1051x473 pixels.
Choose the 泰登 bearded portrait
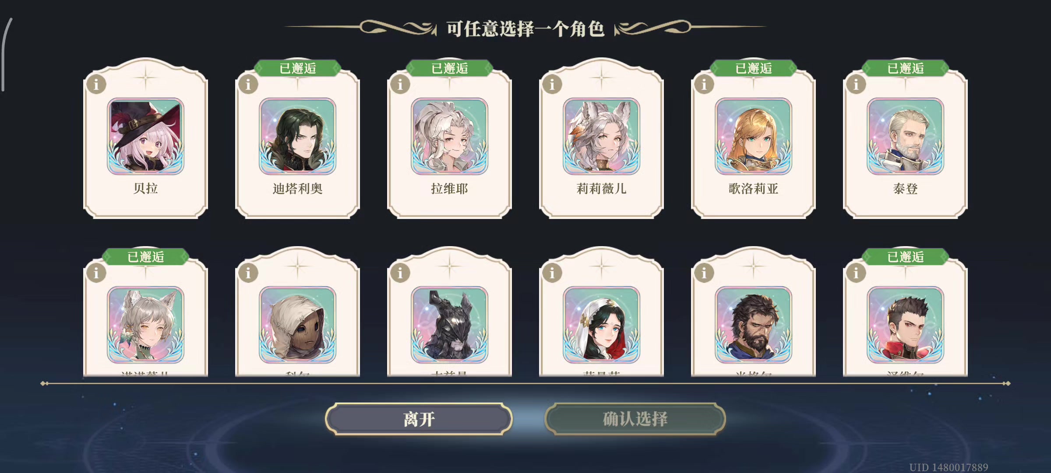[905, 137]
